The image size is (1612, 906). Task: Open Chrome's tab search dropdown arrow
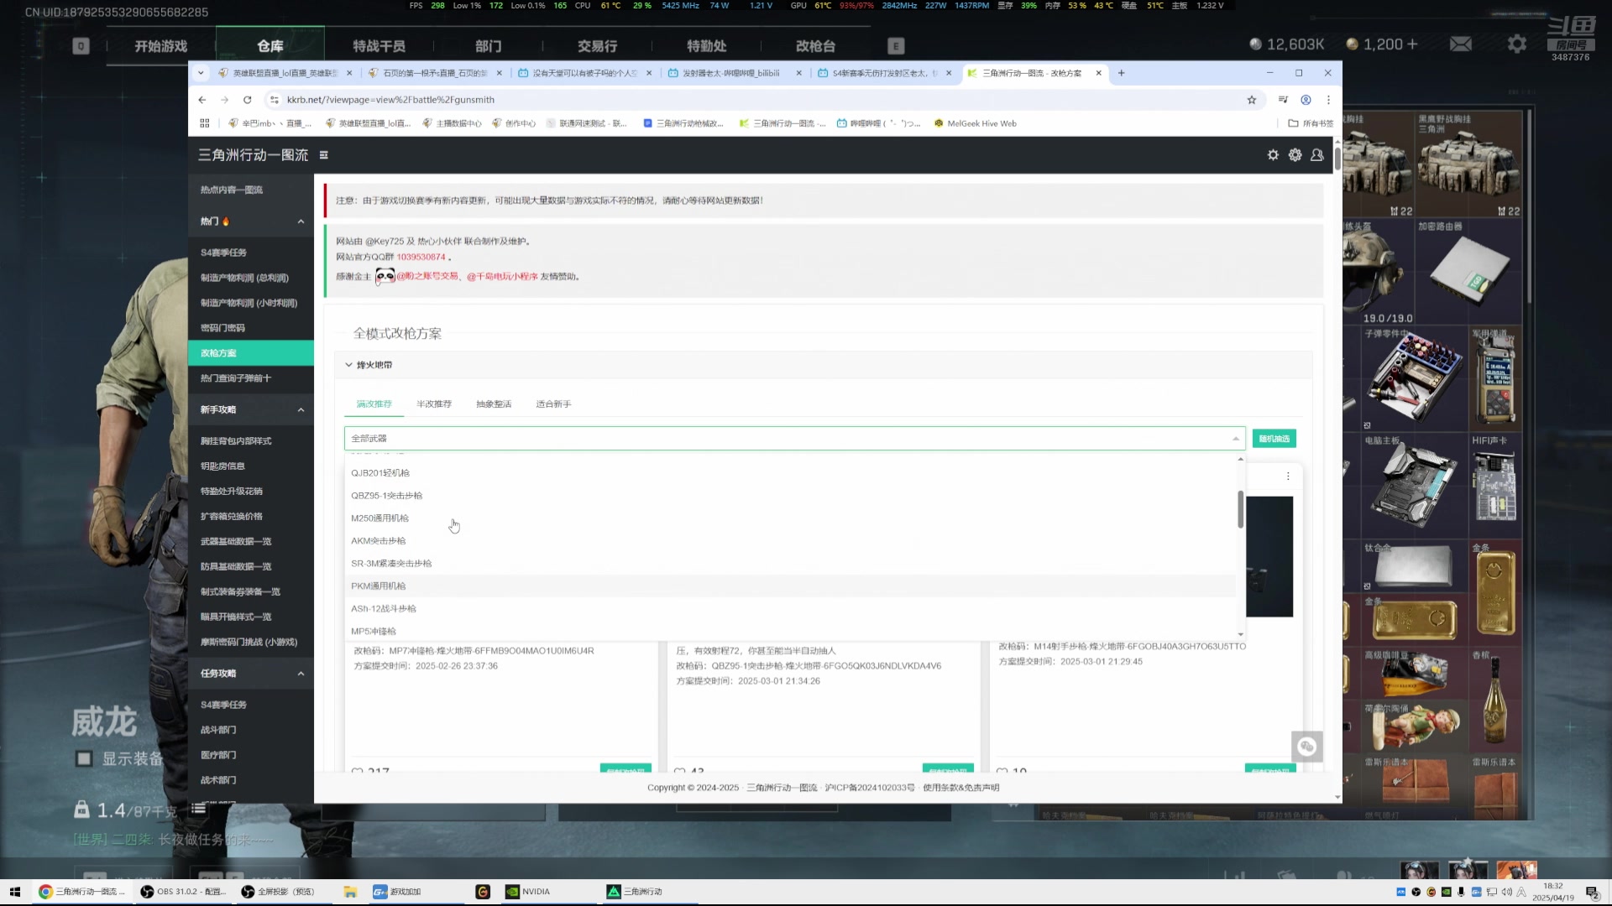coord(201,73)
